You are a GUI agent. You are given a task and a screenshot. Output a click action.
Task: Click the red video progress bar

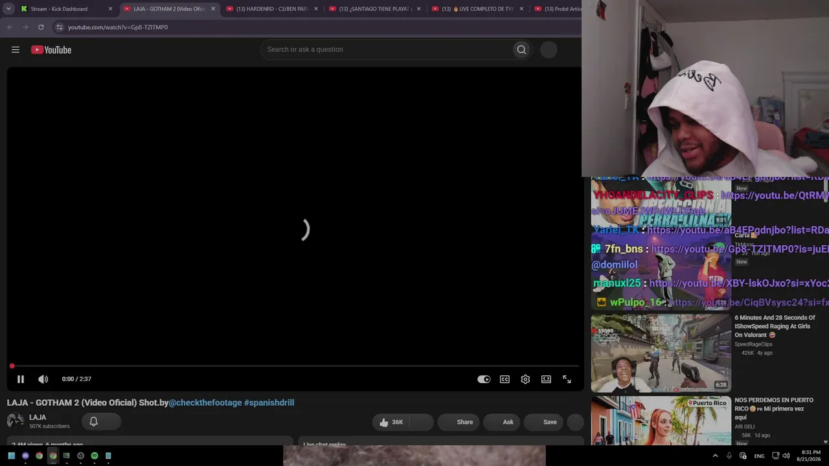pos(295,366)
